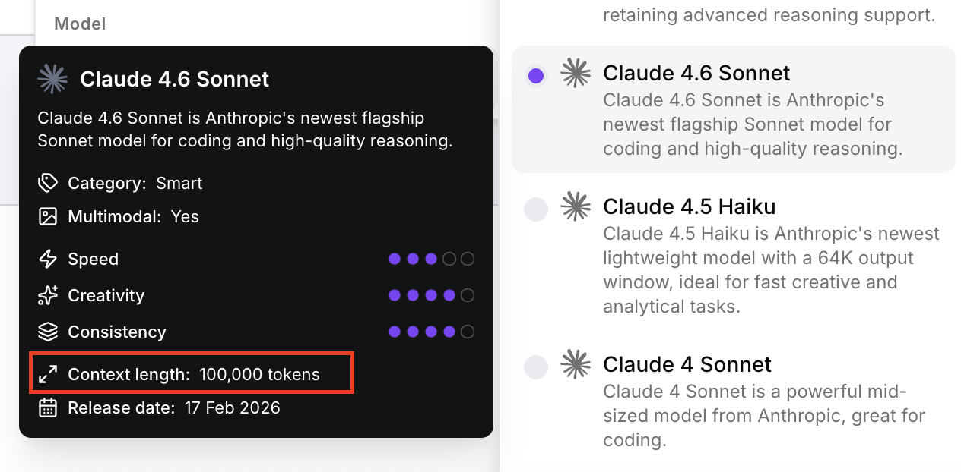Click the Speed rating dots

pos(431,259)
